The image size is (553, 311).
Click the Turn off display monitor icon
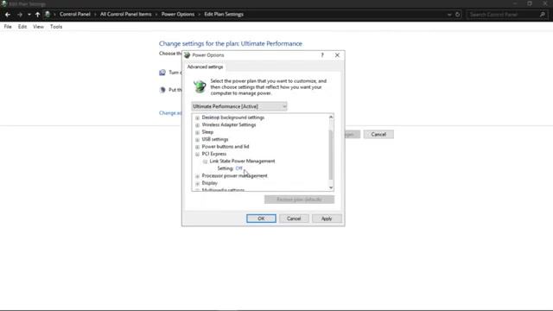[x=162, y=73]
